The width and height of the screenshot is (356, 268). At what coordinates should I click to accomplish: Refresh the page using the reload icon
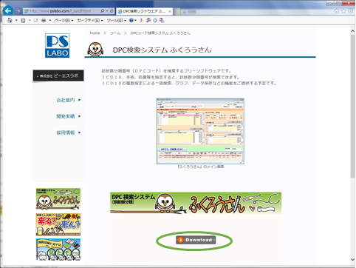click(x=112, y=11)
